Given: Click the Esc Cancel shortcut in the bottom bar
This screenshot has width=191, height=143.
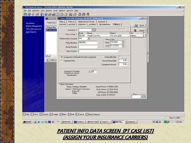Looking at the screenshot, I should tap(80, 114).
